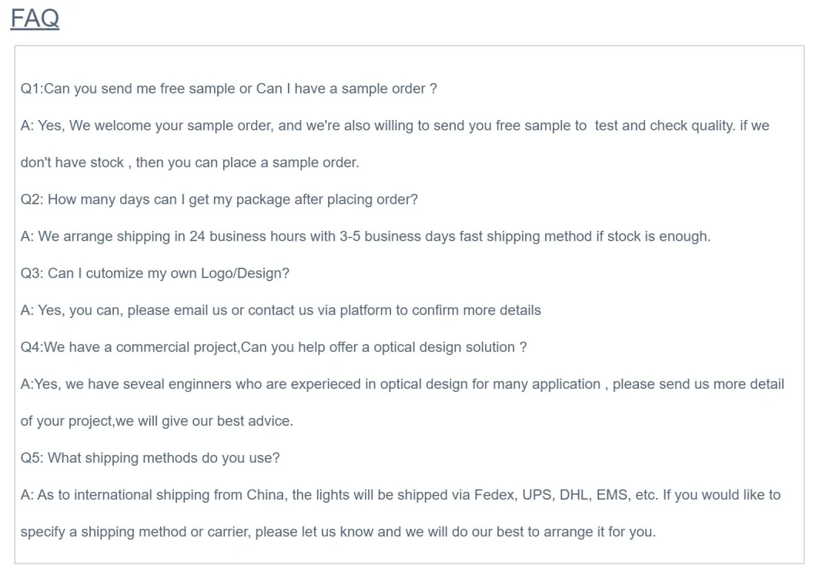Select the Q1 free sample question line
The width and height of the screenshot is (816, 575).
point(229,89)
